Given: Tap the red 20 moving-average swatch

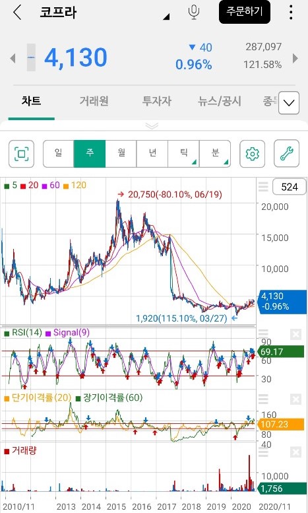Looking at the screenshot, I should pos(23,186).
